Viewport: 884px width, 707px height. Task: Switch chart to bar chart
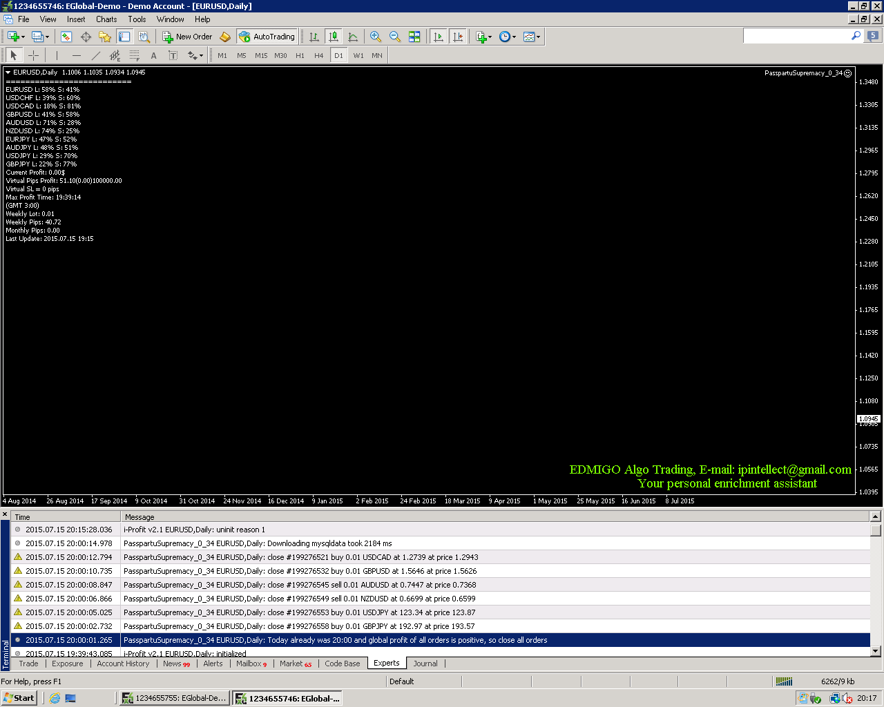pos(314,37)
